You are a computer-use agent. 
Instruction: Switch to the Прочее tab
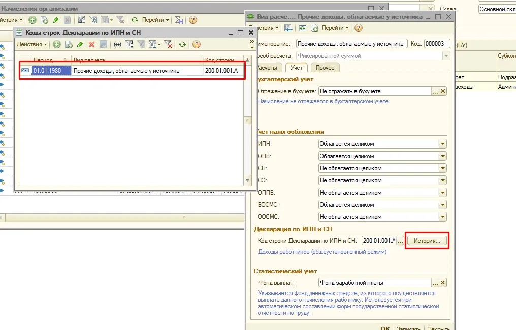(x=325, y=68)
